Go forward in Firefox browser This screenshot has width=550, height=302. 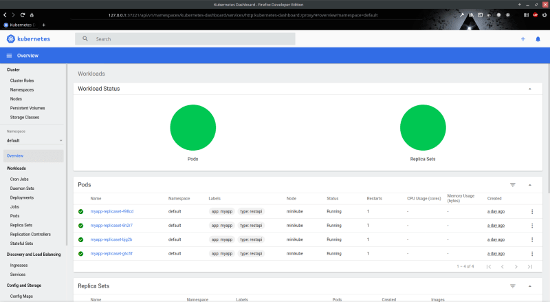point(13,14)
